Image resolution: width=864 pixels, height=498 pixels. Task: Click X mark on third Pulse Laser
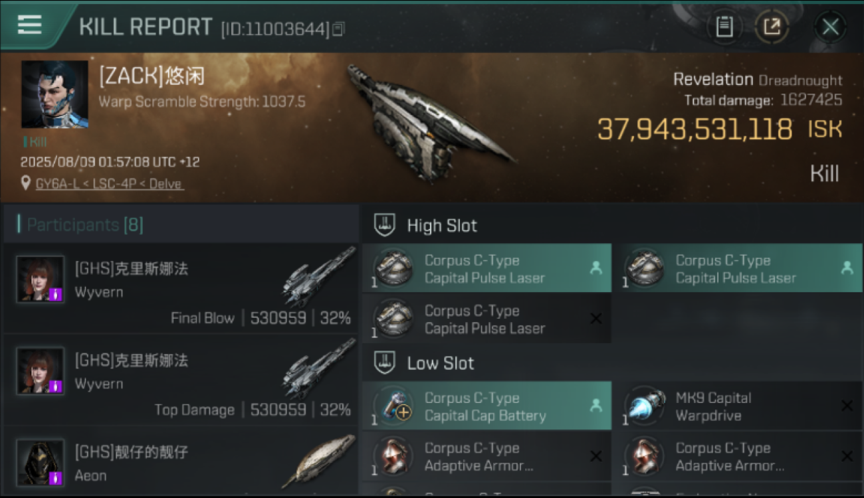coord(596,319)
